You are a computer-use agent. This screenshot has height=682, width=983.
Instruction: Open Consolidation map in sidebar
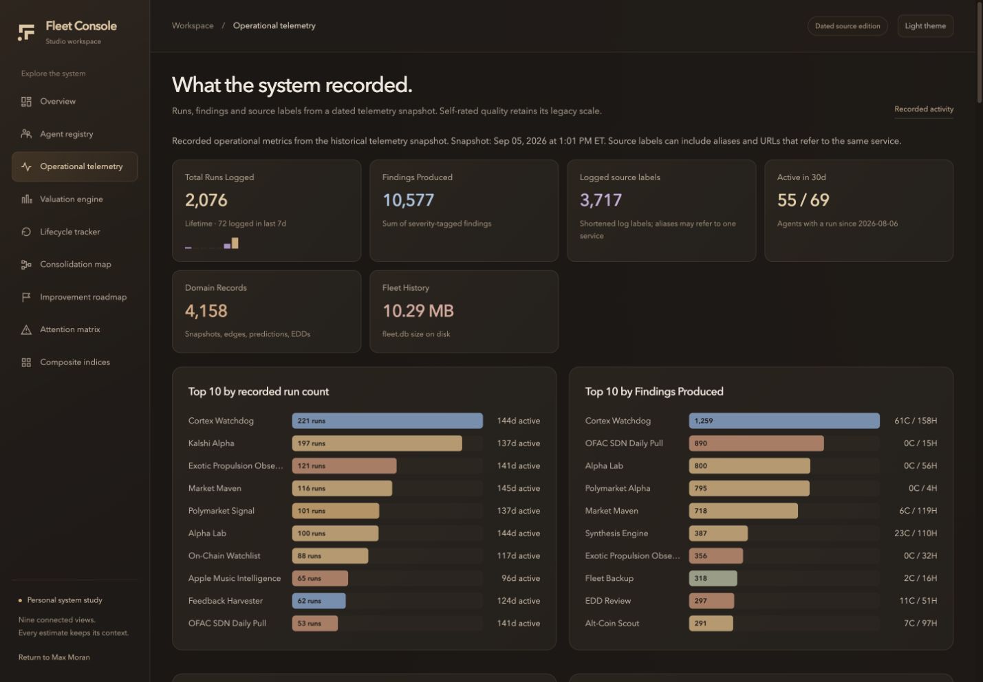(x=74, y=265)
